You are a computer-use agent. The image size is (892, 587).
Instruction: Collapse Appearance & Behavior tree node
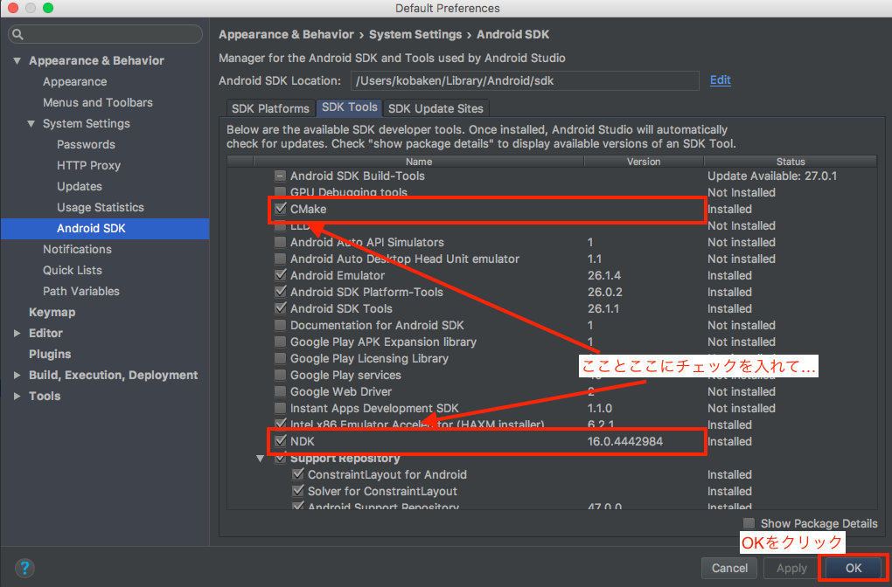(x=17, y=61)
